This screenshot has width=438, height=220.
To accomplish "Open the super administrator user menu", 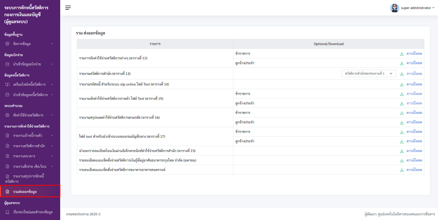I will click(x=412, y=8).
